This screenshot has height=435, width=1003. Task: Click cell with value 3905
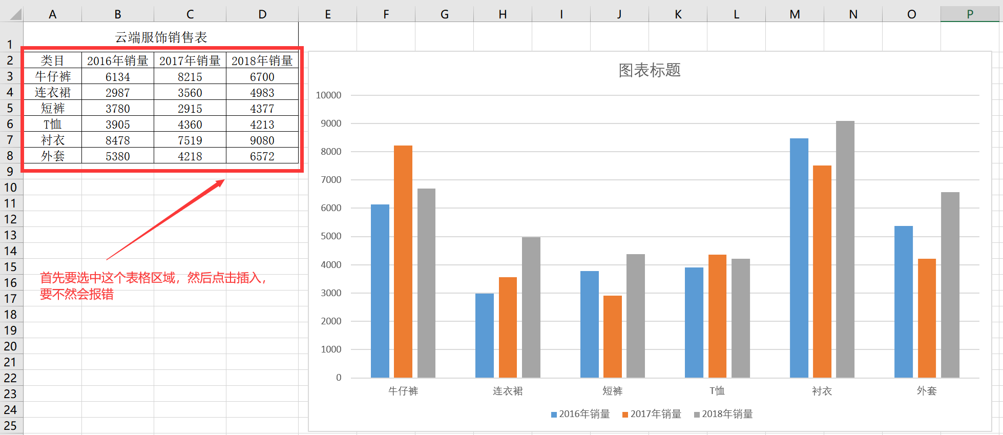pyautogui.click(x=118, y=124)
